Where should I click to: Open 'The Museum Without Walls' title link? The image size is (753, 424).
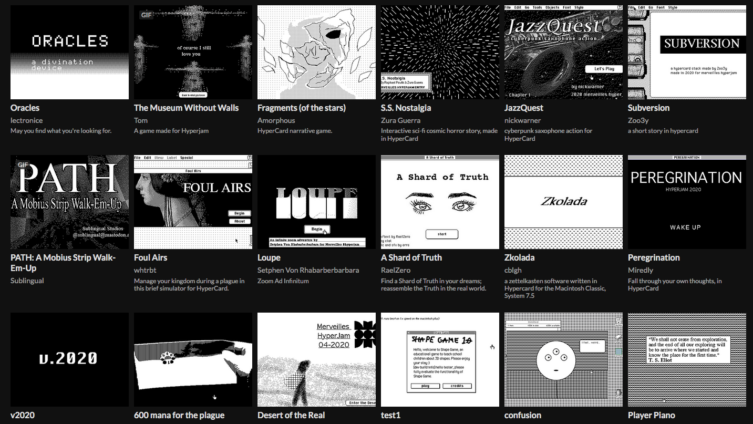(186, 108)
